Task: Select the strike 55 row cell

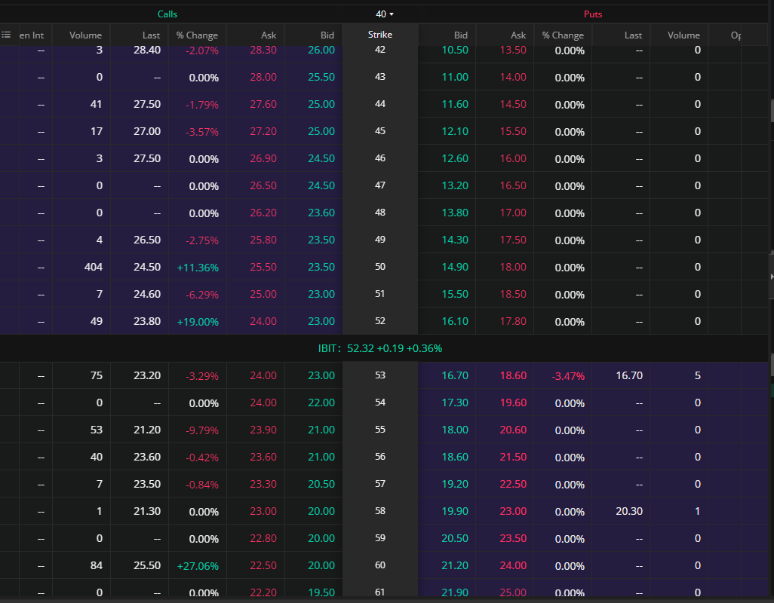Action: pos(380,430)
